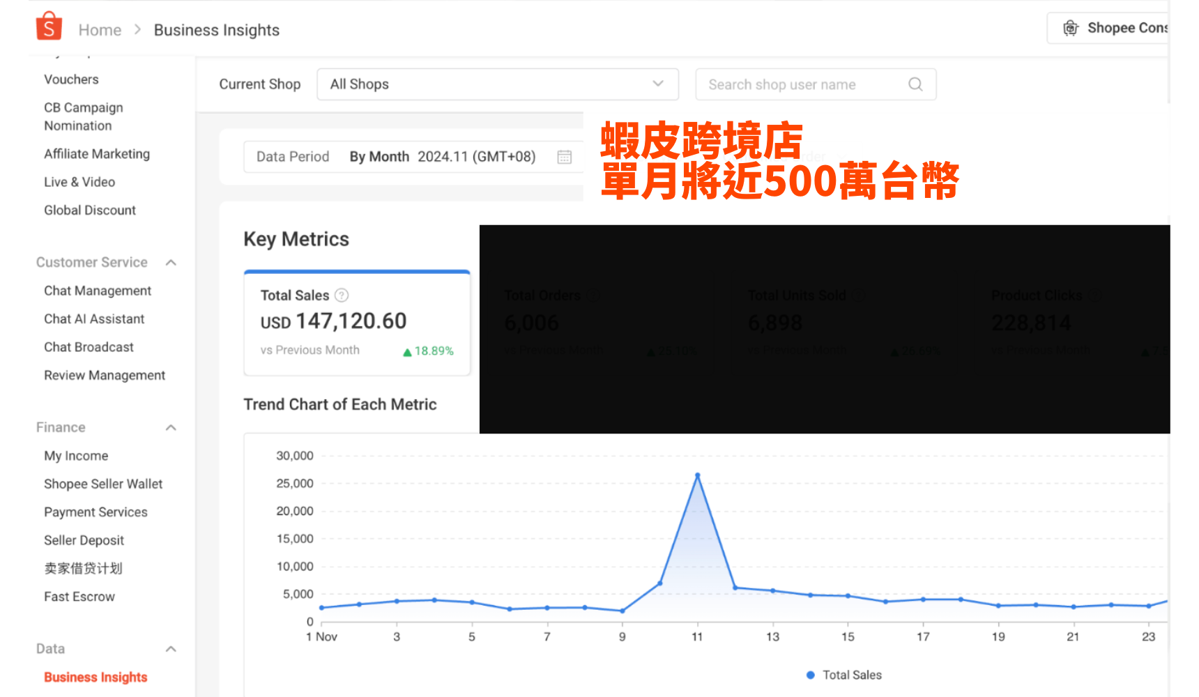
Task: Open the Data Period calendar icon
Action: [x=565, y=157]
